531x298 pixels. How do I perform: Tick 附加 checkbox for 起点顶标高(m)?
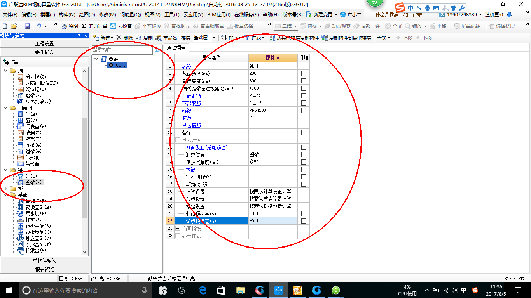click(304, 213)
